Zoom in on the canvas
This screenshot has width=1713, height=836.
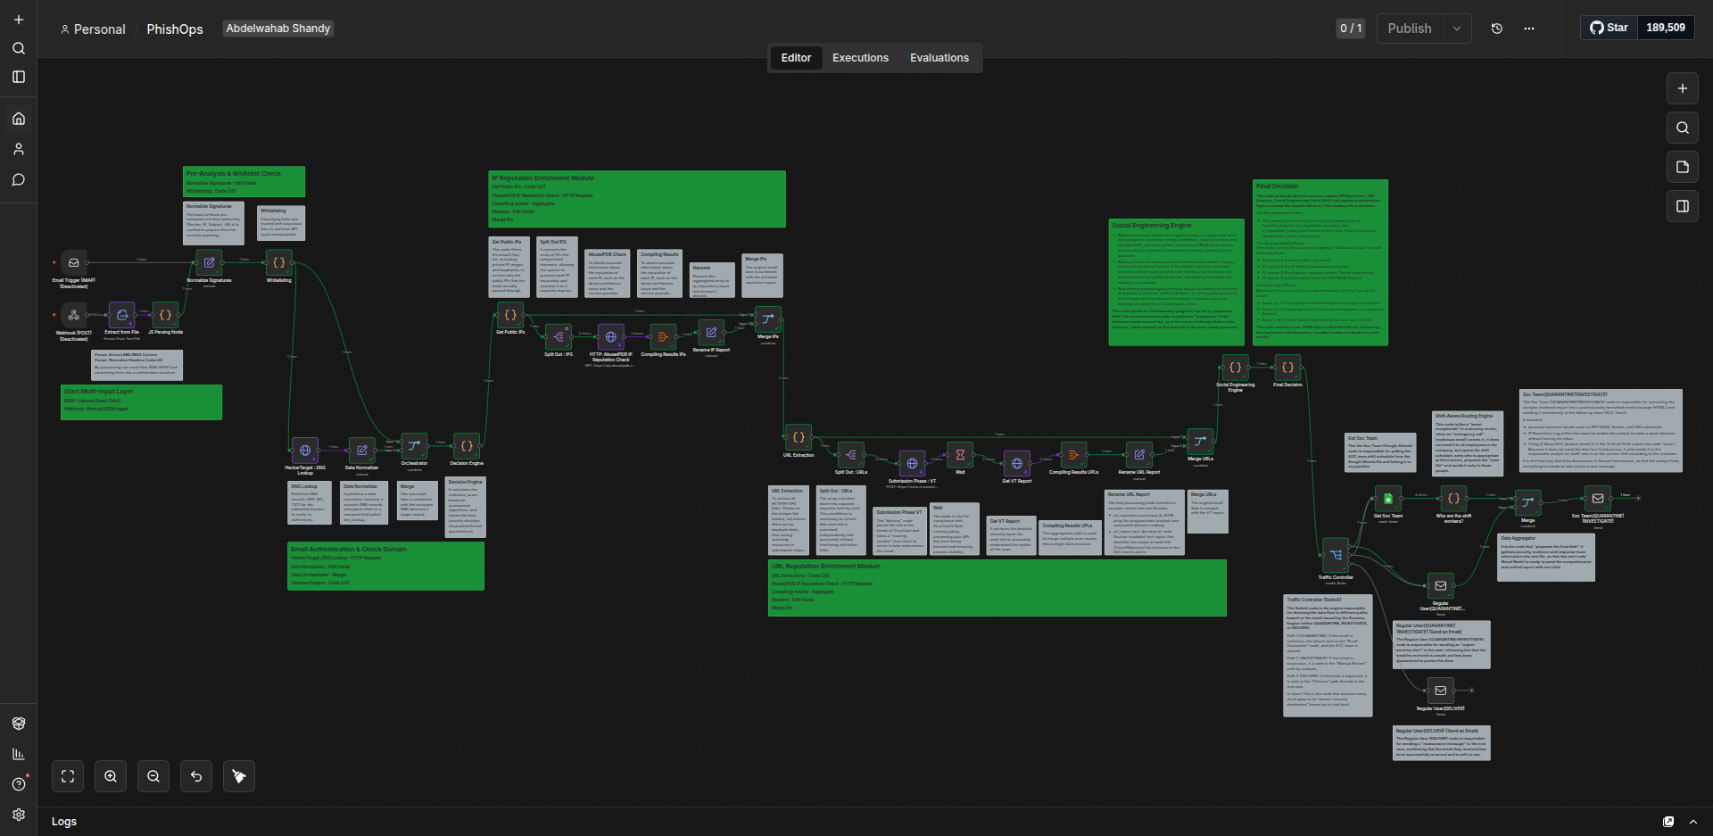[x=111, y=776]
